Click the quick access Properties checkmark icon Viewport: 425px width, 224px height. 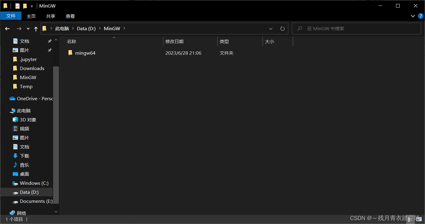coord(17,6)
